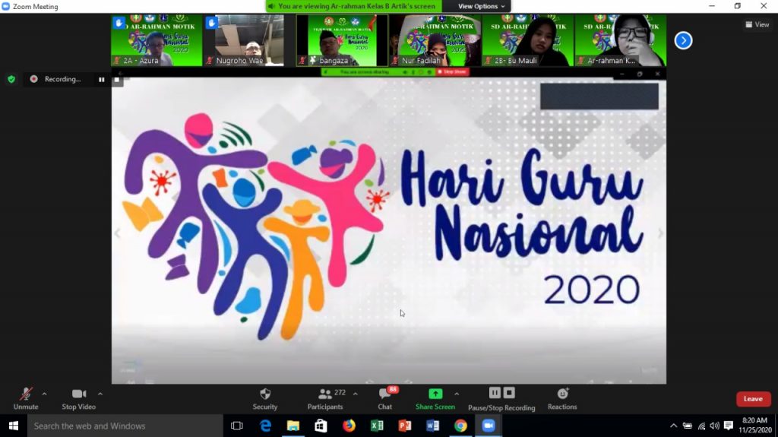Stop the recording from the bottom toolbar

510,393
